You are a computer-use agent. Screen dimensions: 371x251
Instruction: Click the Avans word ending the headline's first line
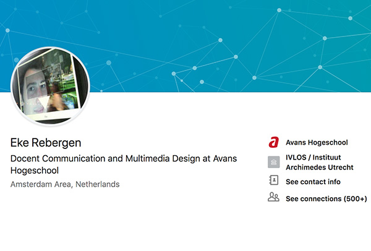click(x=225, y=158)
